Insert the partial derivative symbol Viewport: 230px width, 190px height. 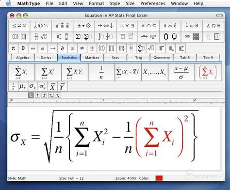point(63,48)
